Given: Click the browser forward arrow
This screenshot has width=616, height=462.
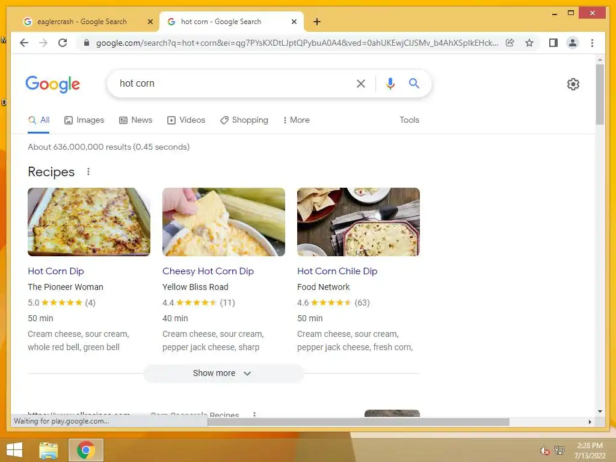Looking at the screenshot, I should pos(43,43).
